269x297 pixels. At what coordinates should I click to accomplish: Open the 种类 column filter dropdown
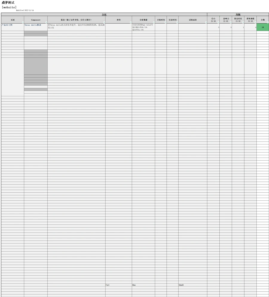pos(131,22)
